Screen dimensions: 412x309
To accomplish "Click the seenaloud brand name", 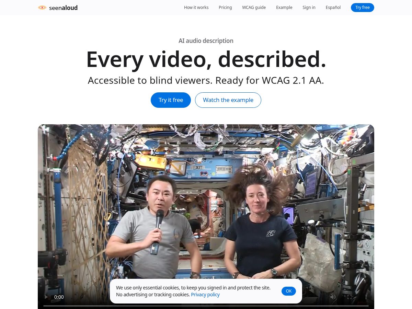I will coord(63,8).
